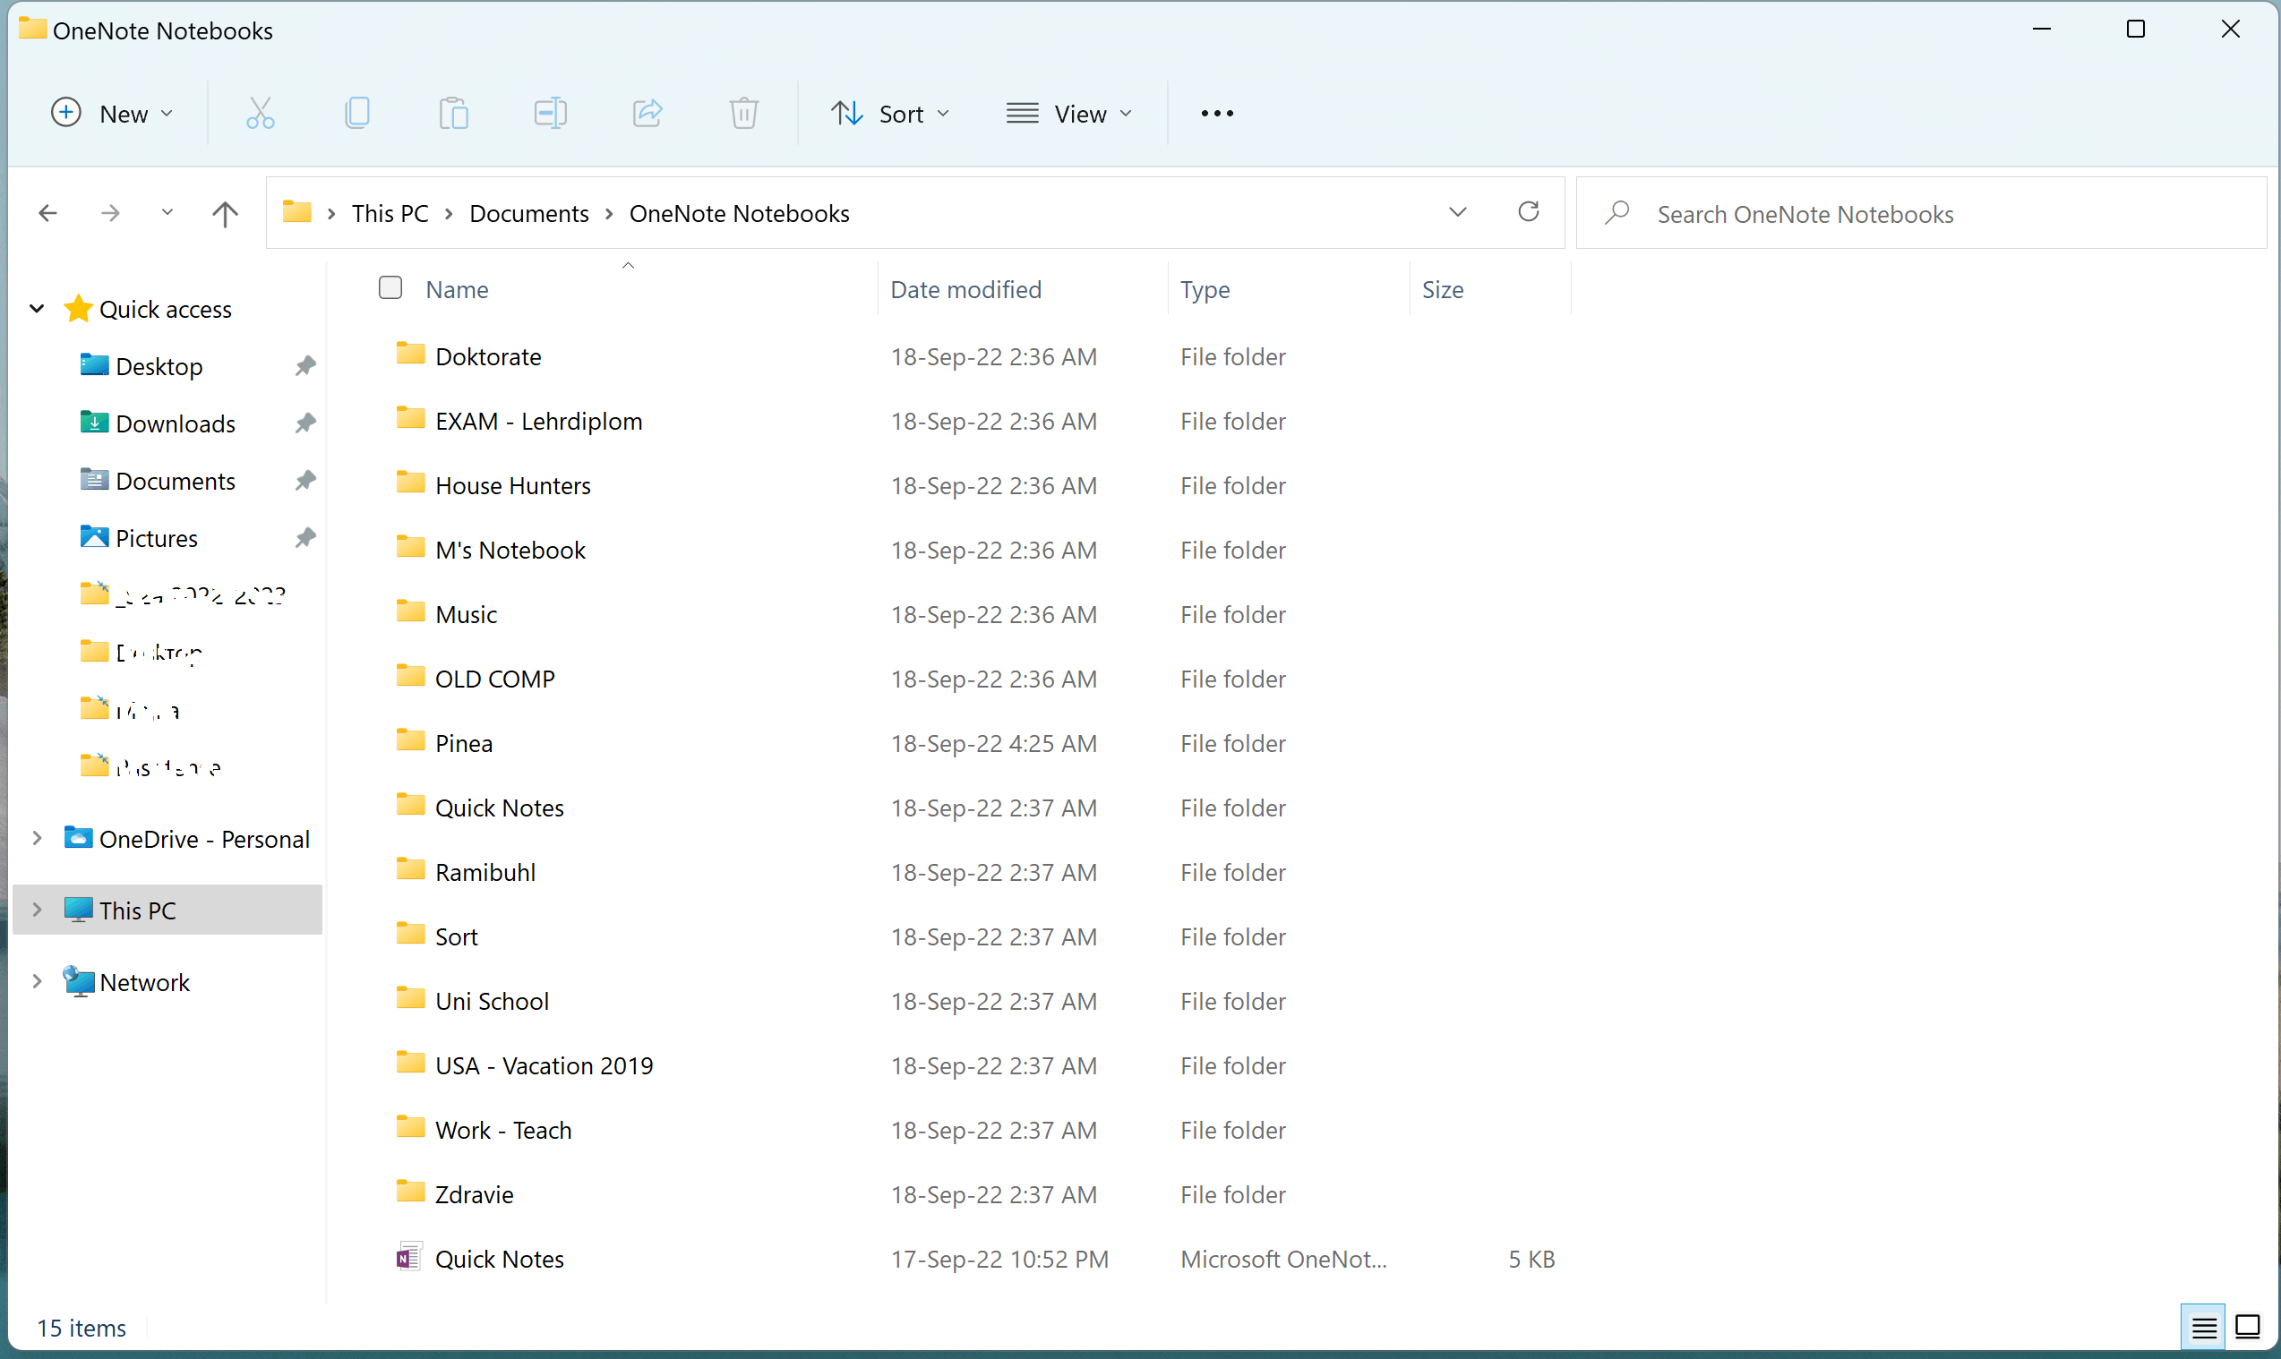Click the Search OneNote Notebooks field
2281x1359 pixels.
coord(1920,213)
